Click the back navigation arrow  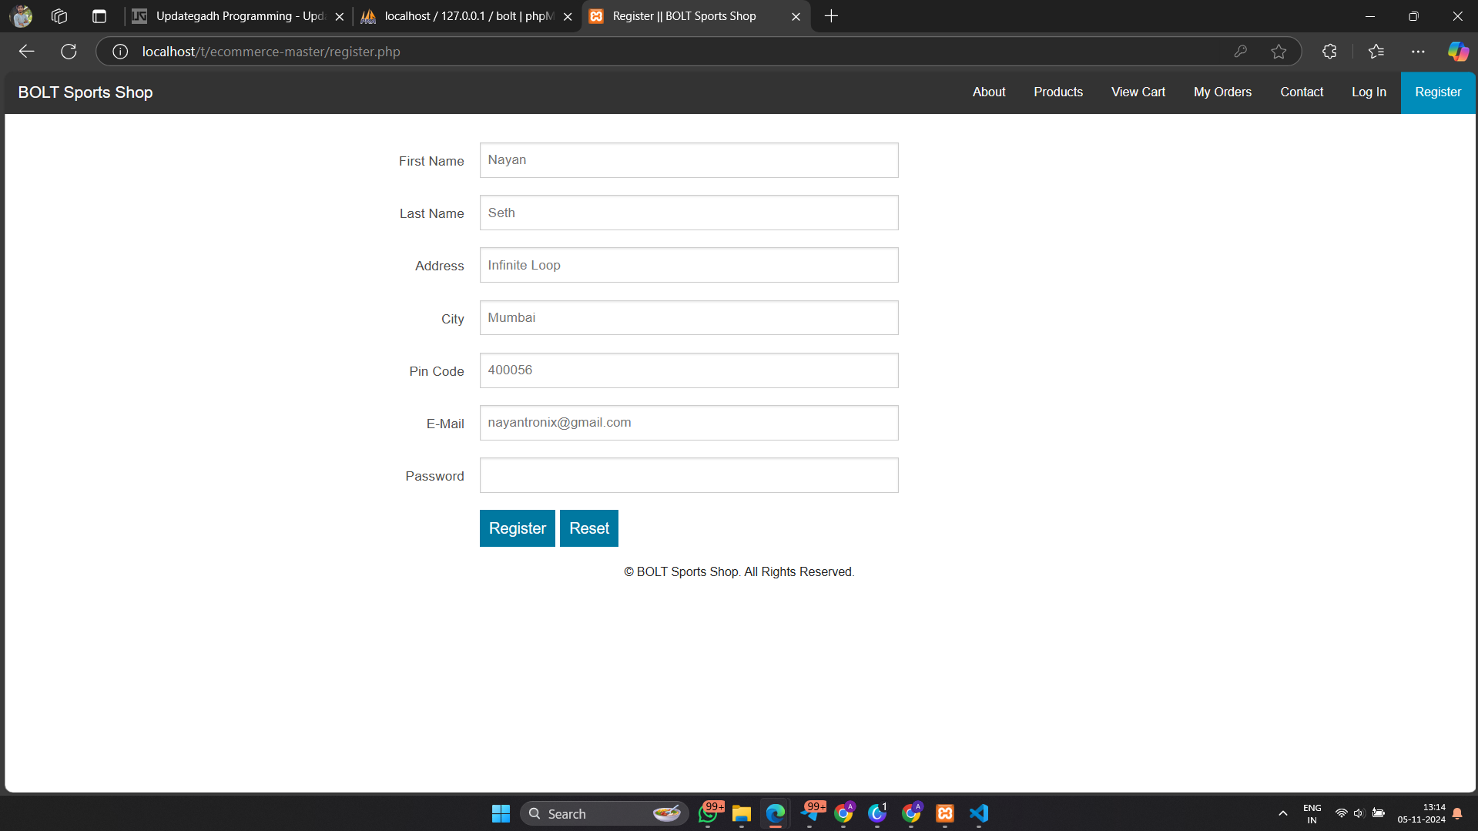(26, 51)
